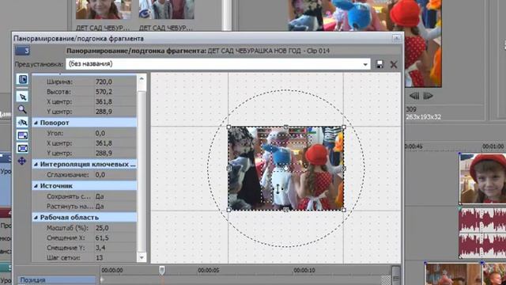Click the audio waveform clip on main timeline
The height and width of the screenshot is (285, 506).
pos(483,233)
